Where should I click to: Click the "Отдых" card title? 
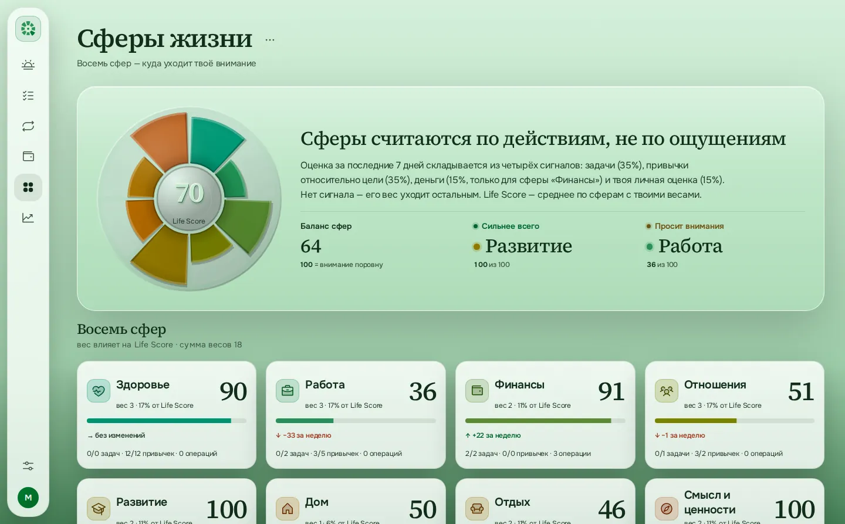pos(512,502)
